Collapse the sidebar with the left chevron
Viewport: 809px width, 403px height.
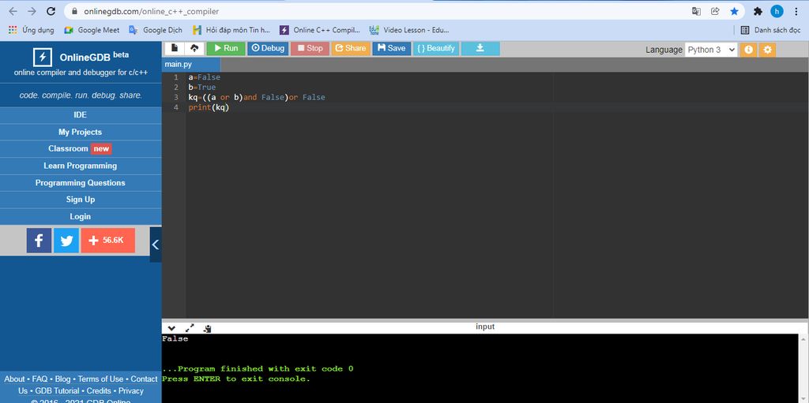[x=156, y=244]
